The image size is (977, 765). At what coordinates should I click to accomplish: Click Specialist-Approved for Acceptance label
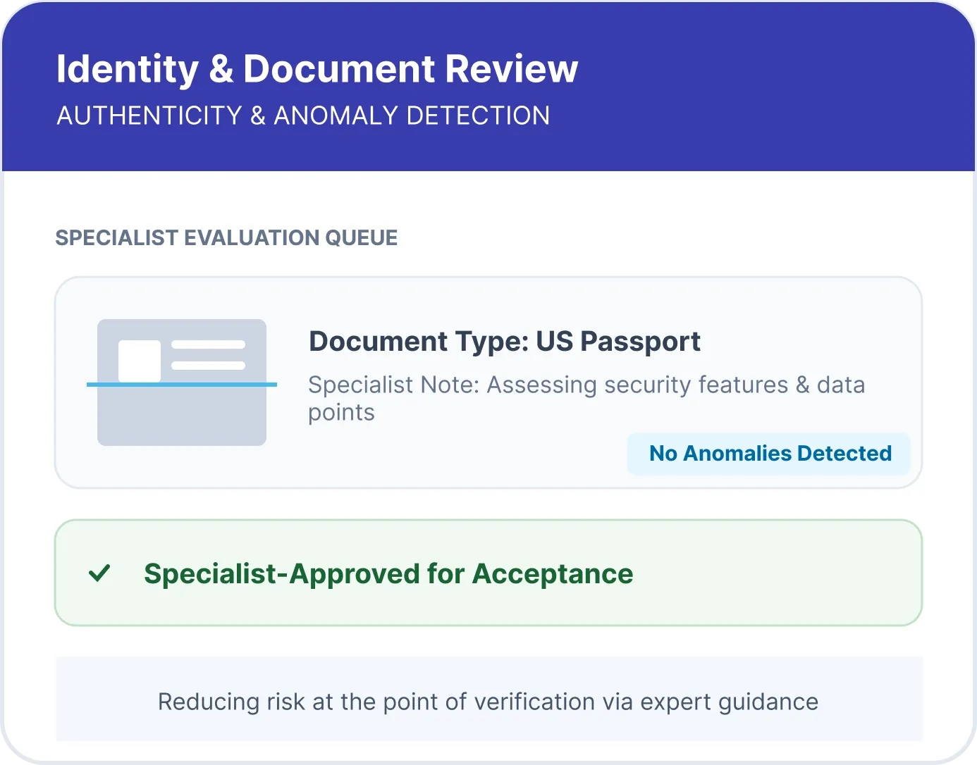(388, 574)
